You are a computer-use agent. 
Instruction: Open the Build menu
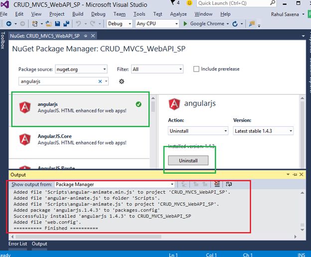coord(78,14)
